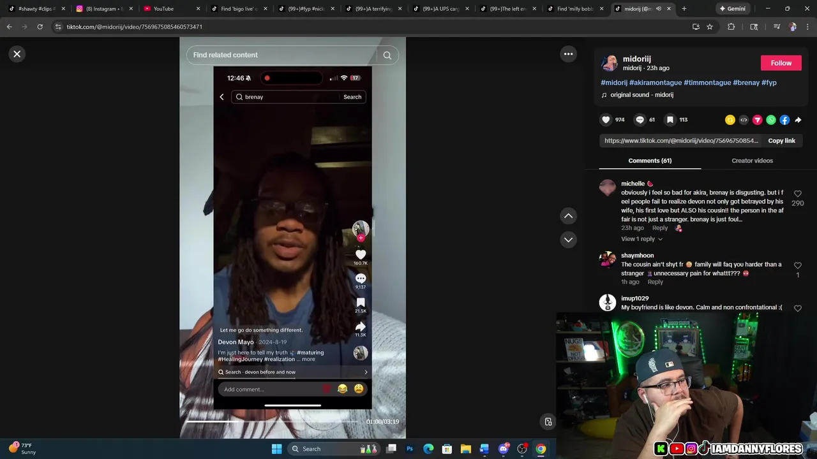Reload the page

[x=40, y=27]
